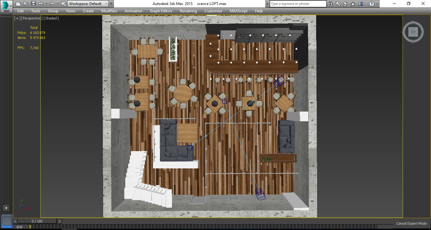Open the Quick Access Toolbar customize arrow
431x230 pixels.
pyautogui.click(x=111, y=4)
